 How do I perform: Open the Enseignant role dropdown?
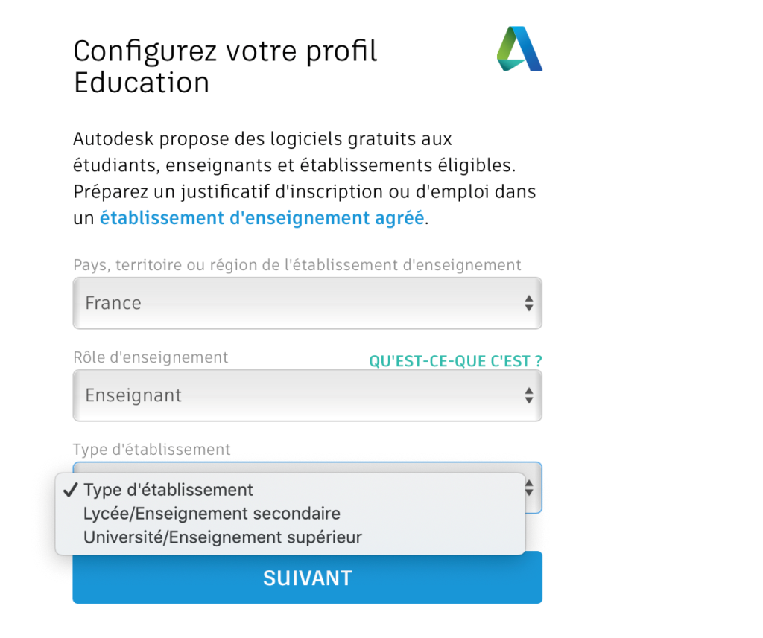click(308, 395)
